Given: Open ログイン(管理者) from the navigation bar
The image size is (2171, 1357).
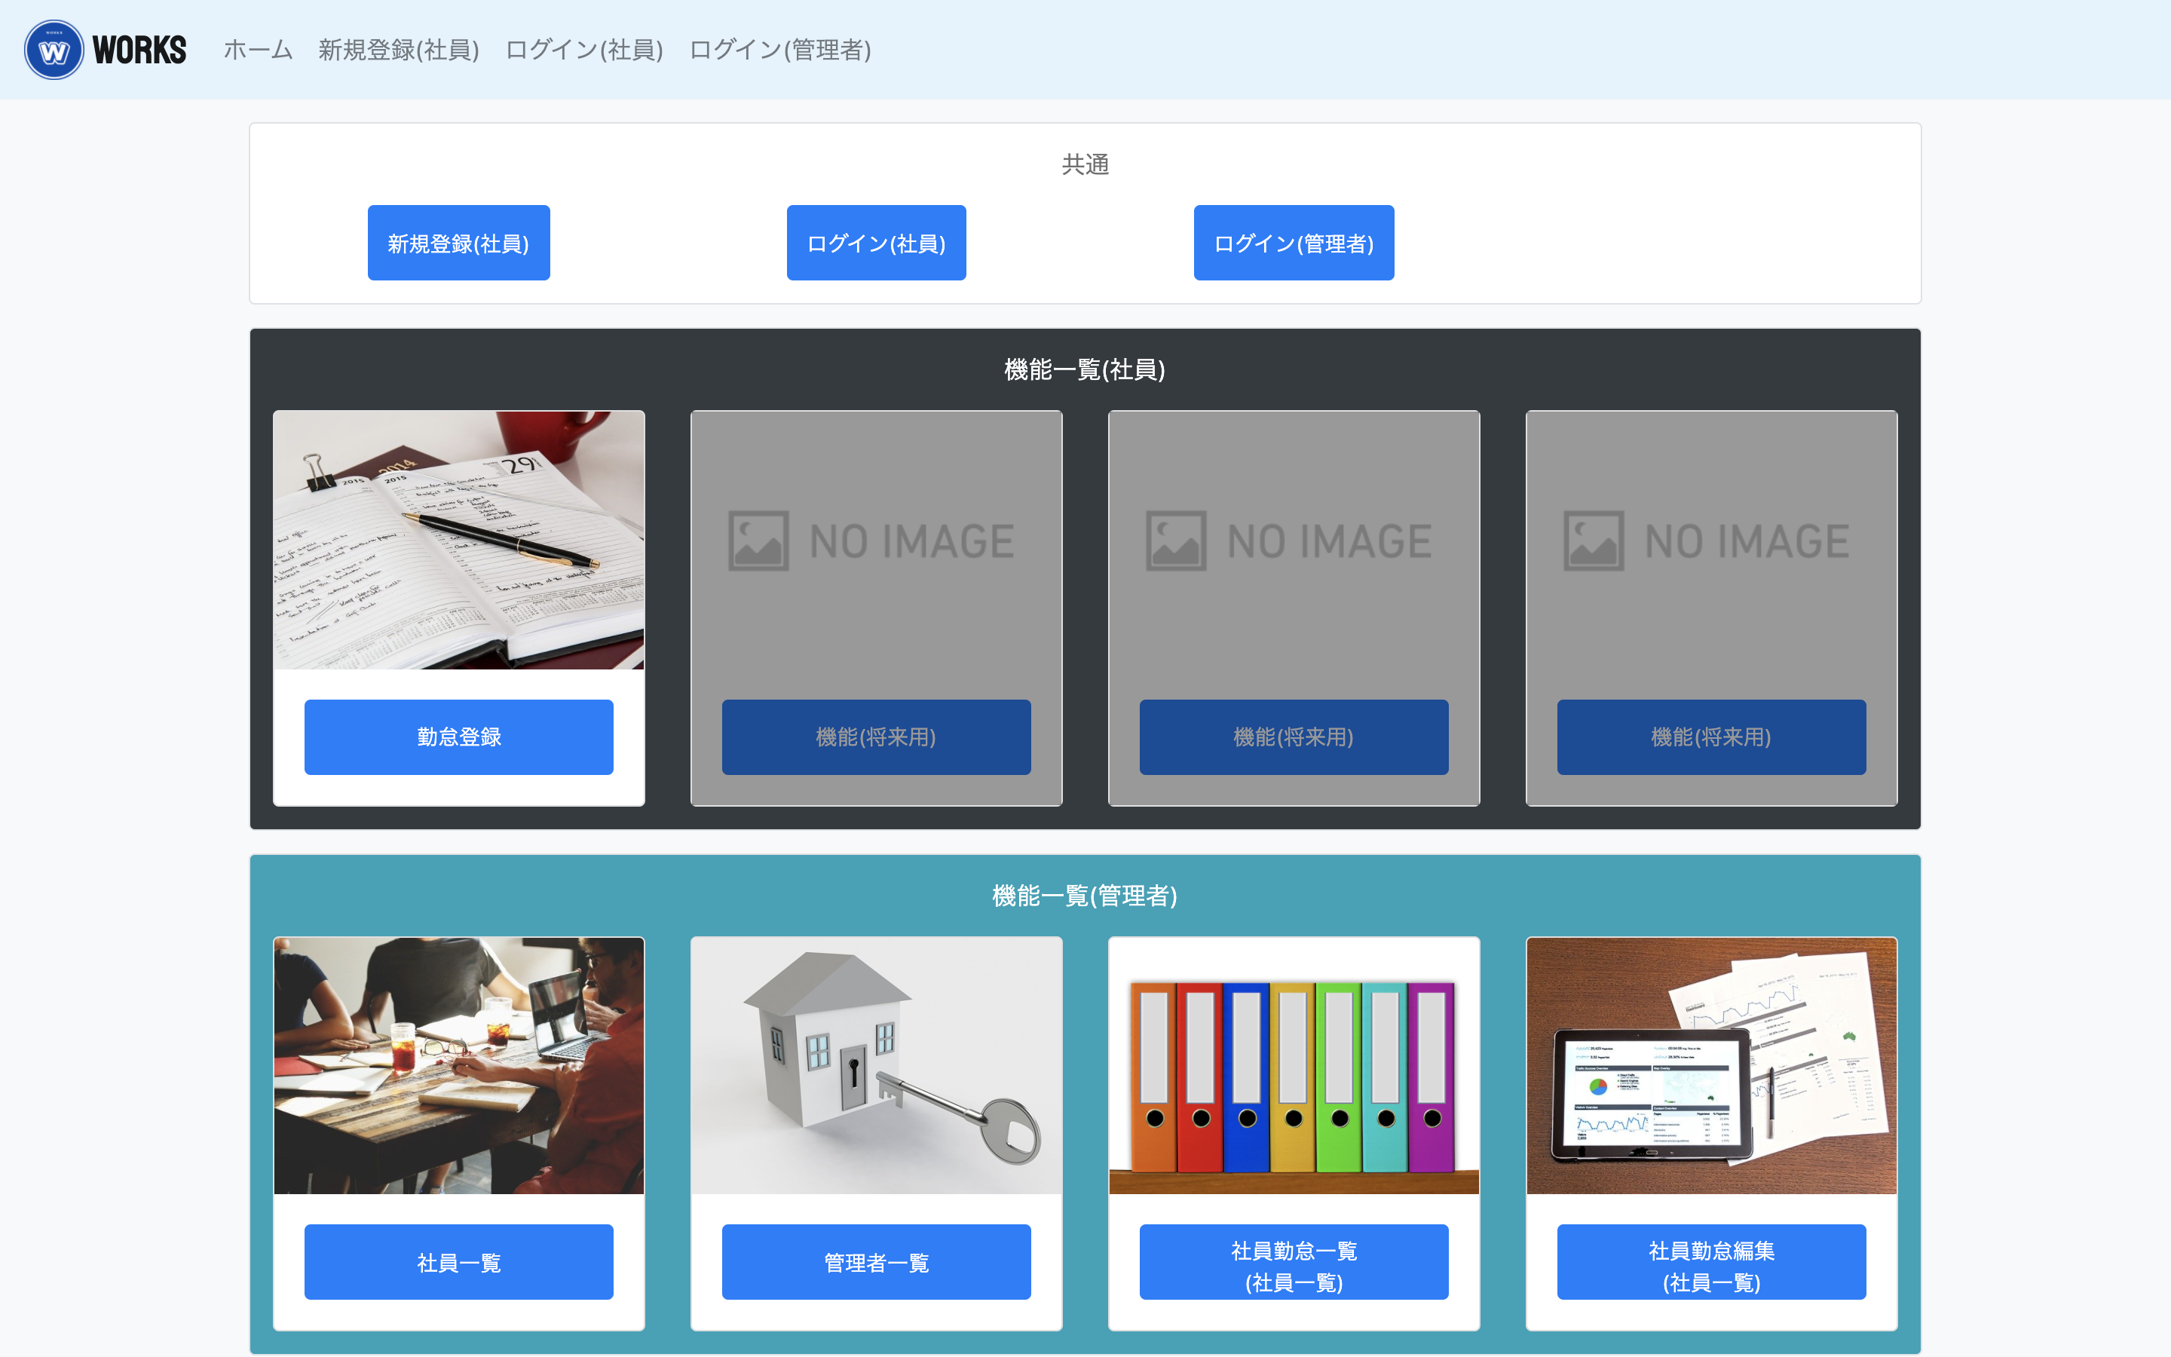Looking at the screenshot, I should pos(782,51).
